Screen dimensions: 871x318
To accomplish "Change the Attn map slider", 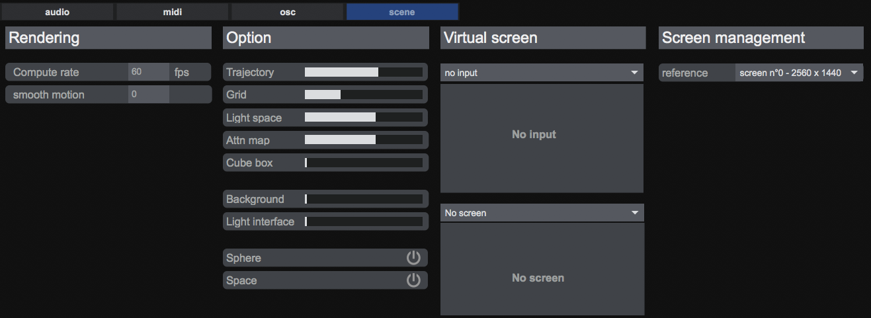I will pos(363,140).
